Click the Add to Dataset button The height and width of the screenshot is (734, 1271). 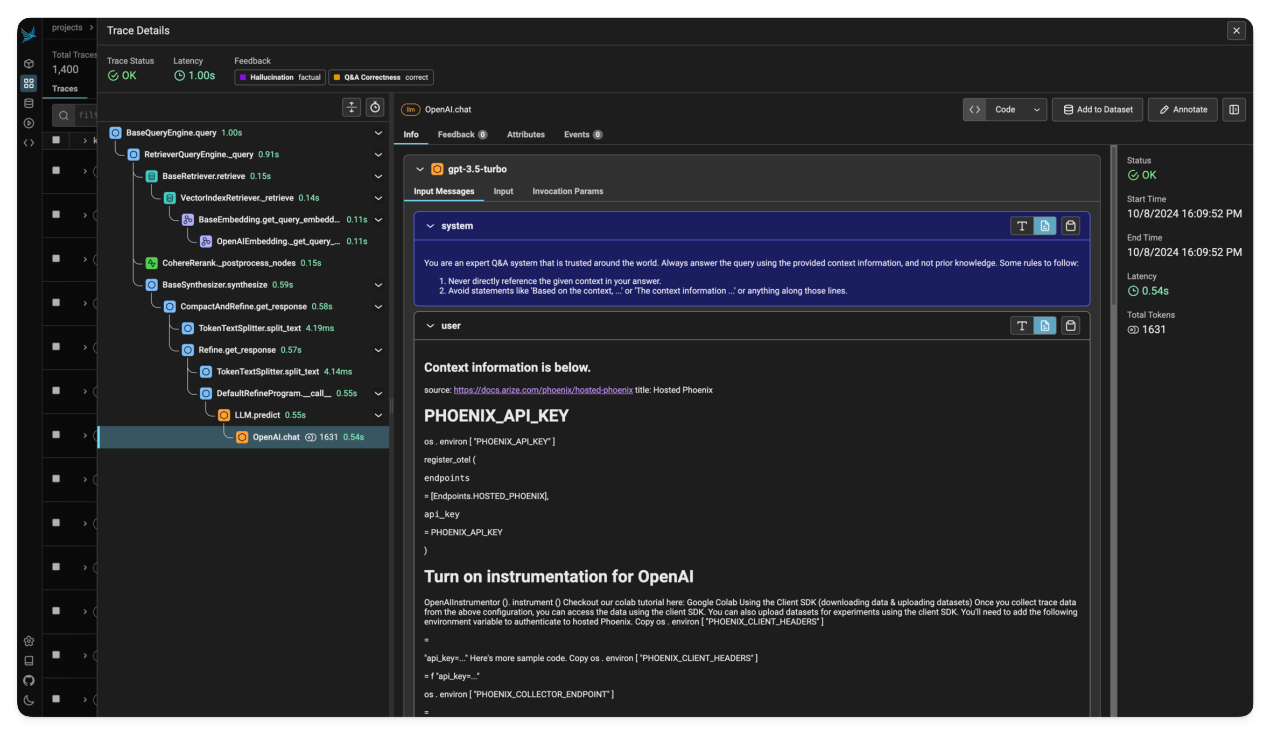pos(1097,109)
